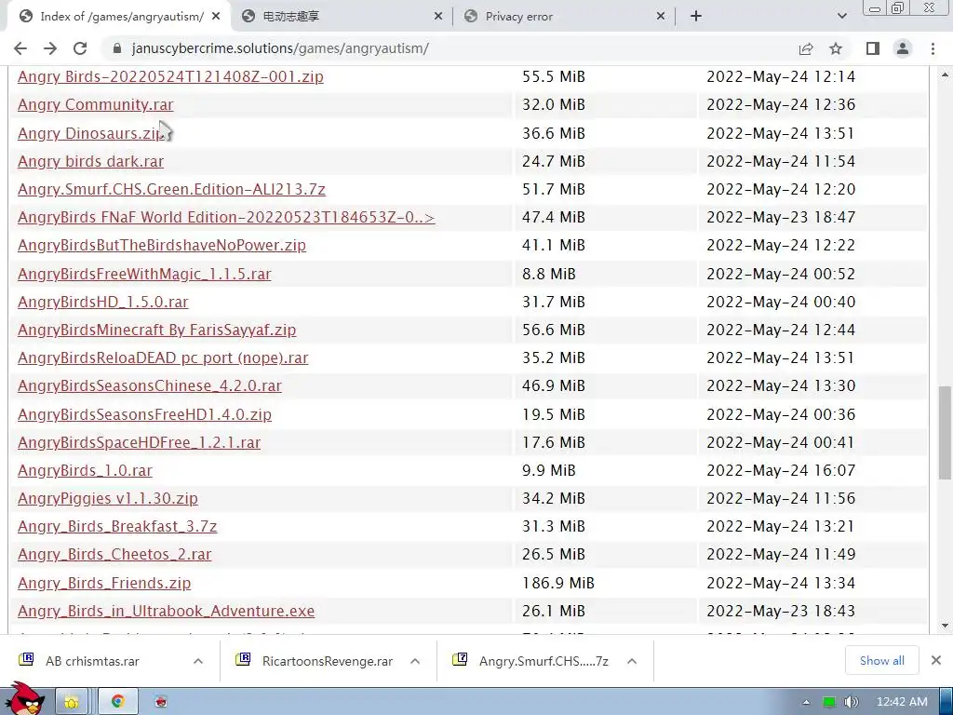Open Angry birds dark.rar link
This screenshot has width=953, height=715.
coord(90,161)
